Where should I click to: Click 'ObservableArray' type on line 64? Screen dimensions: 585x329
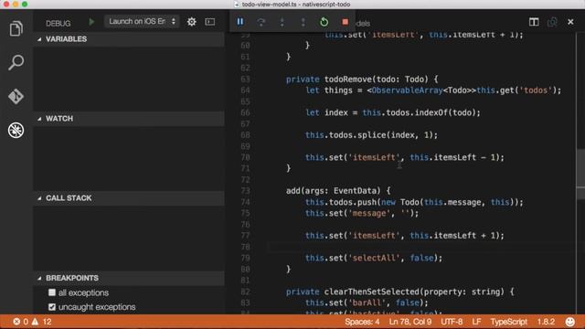click(x=407, y=90)
